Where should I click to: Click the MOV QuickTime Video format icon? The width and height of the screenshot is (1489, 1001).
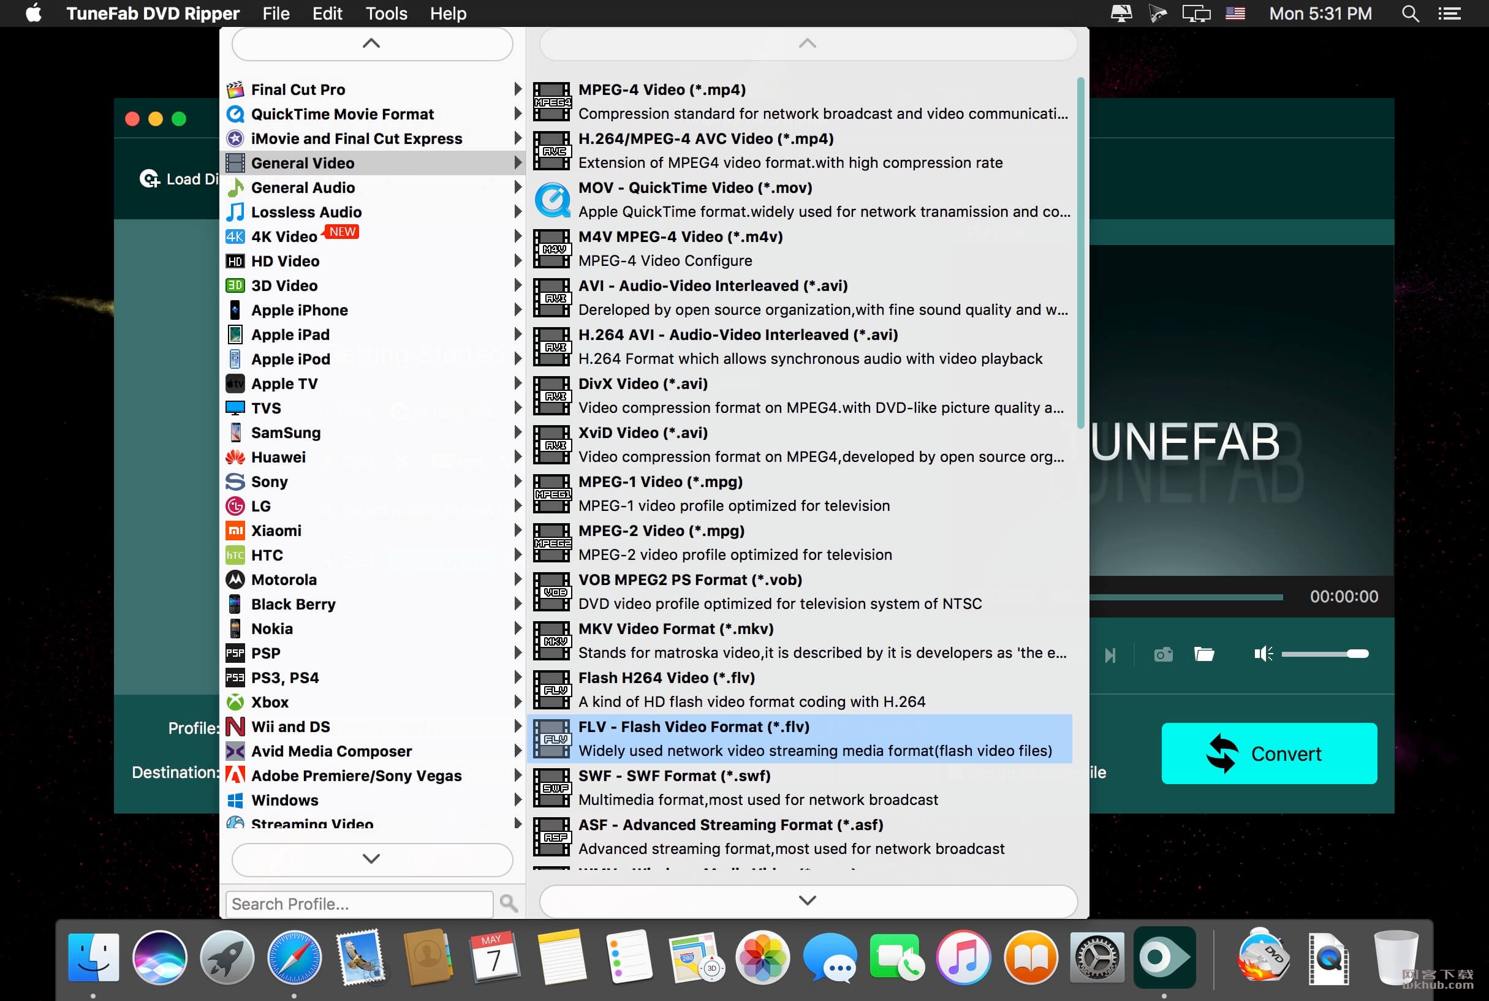click(x=551, y=200)
